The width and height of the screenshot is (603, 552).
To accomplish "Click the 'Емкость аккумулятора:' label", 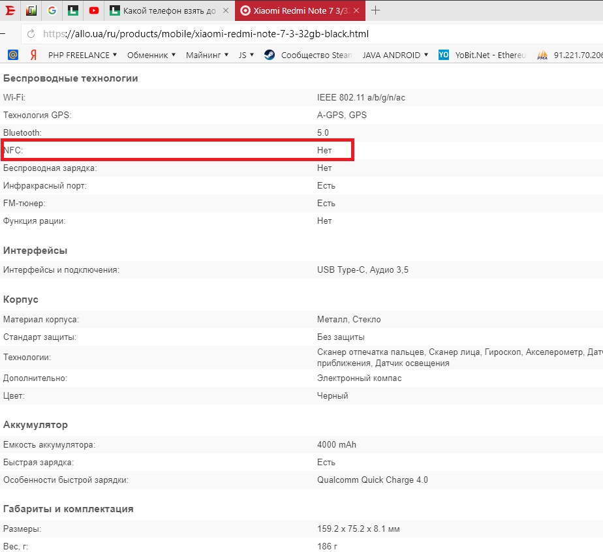I will click(49, 445).
